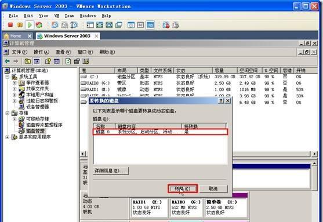
Task: Click the disk pane's scroll up arrow
Action: pyautogui.click(x=314, y=163)
